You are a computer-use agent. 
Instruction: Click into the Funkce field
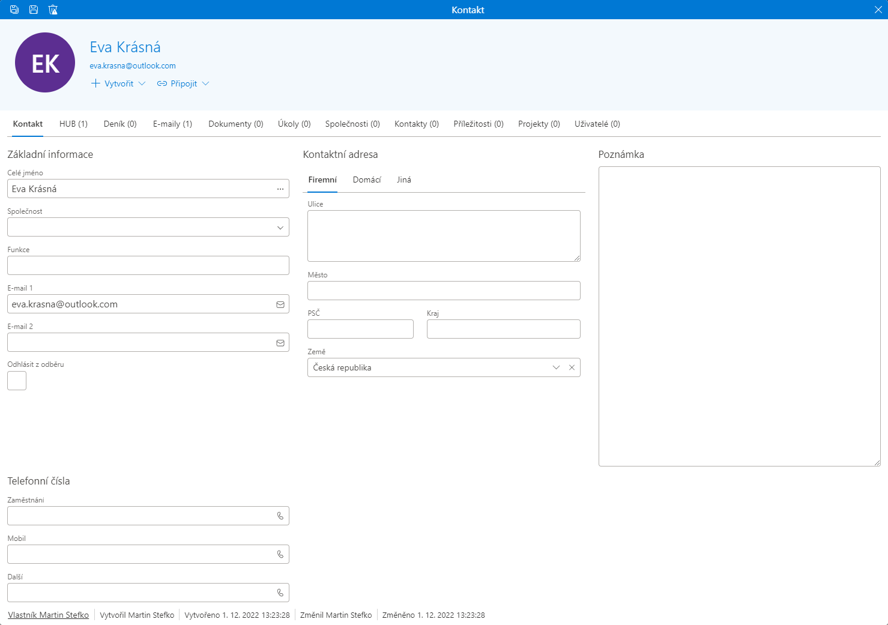point(148,265)
